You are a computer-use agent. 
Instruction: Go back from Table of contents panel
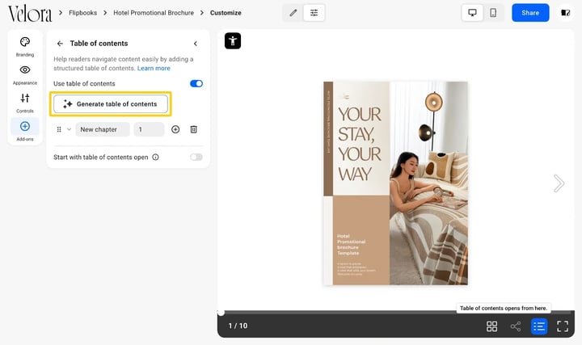coord(60,44)
